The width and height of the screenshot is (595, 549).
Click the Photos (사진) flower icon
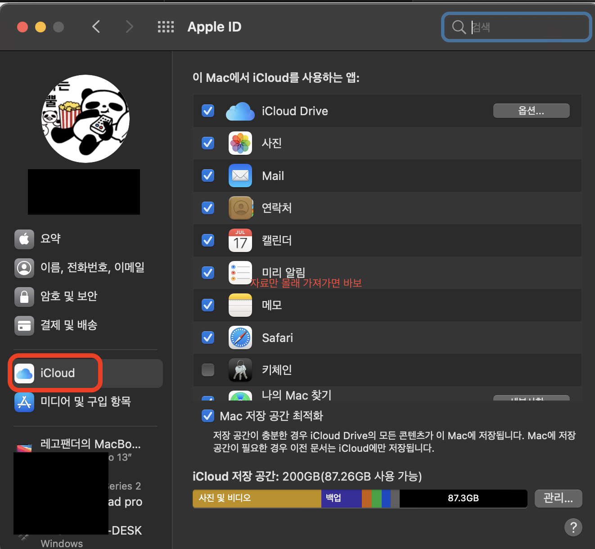coord(240,143)
